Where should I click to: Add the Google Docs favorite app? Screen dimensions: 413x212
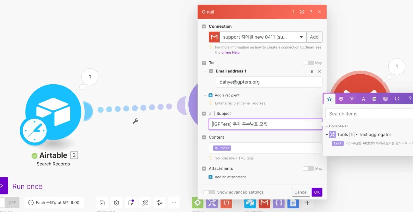(293, 203)
